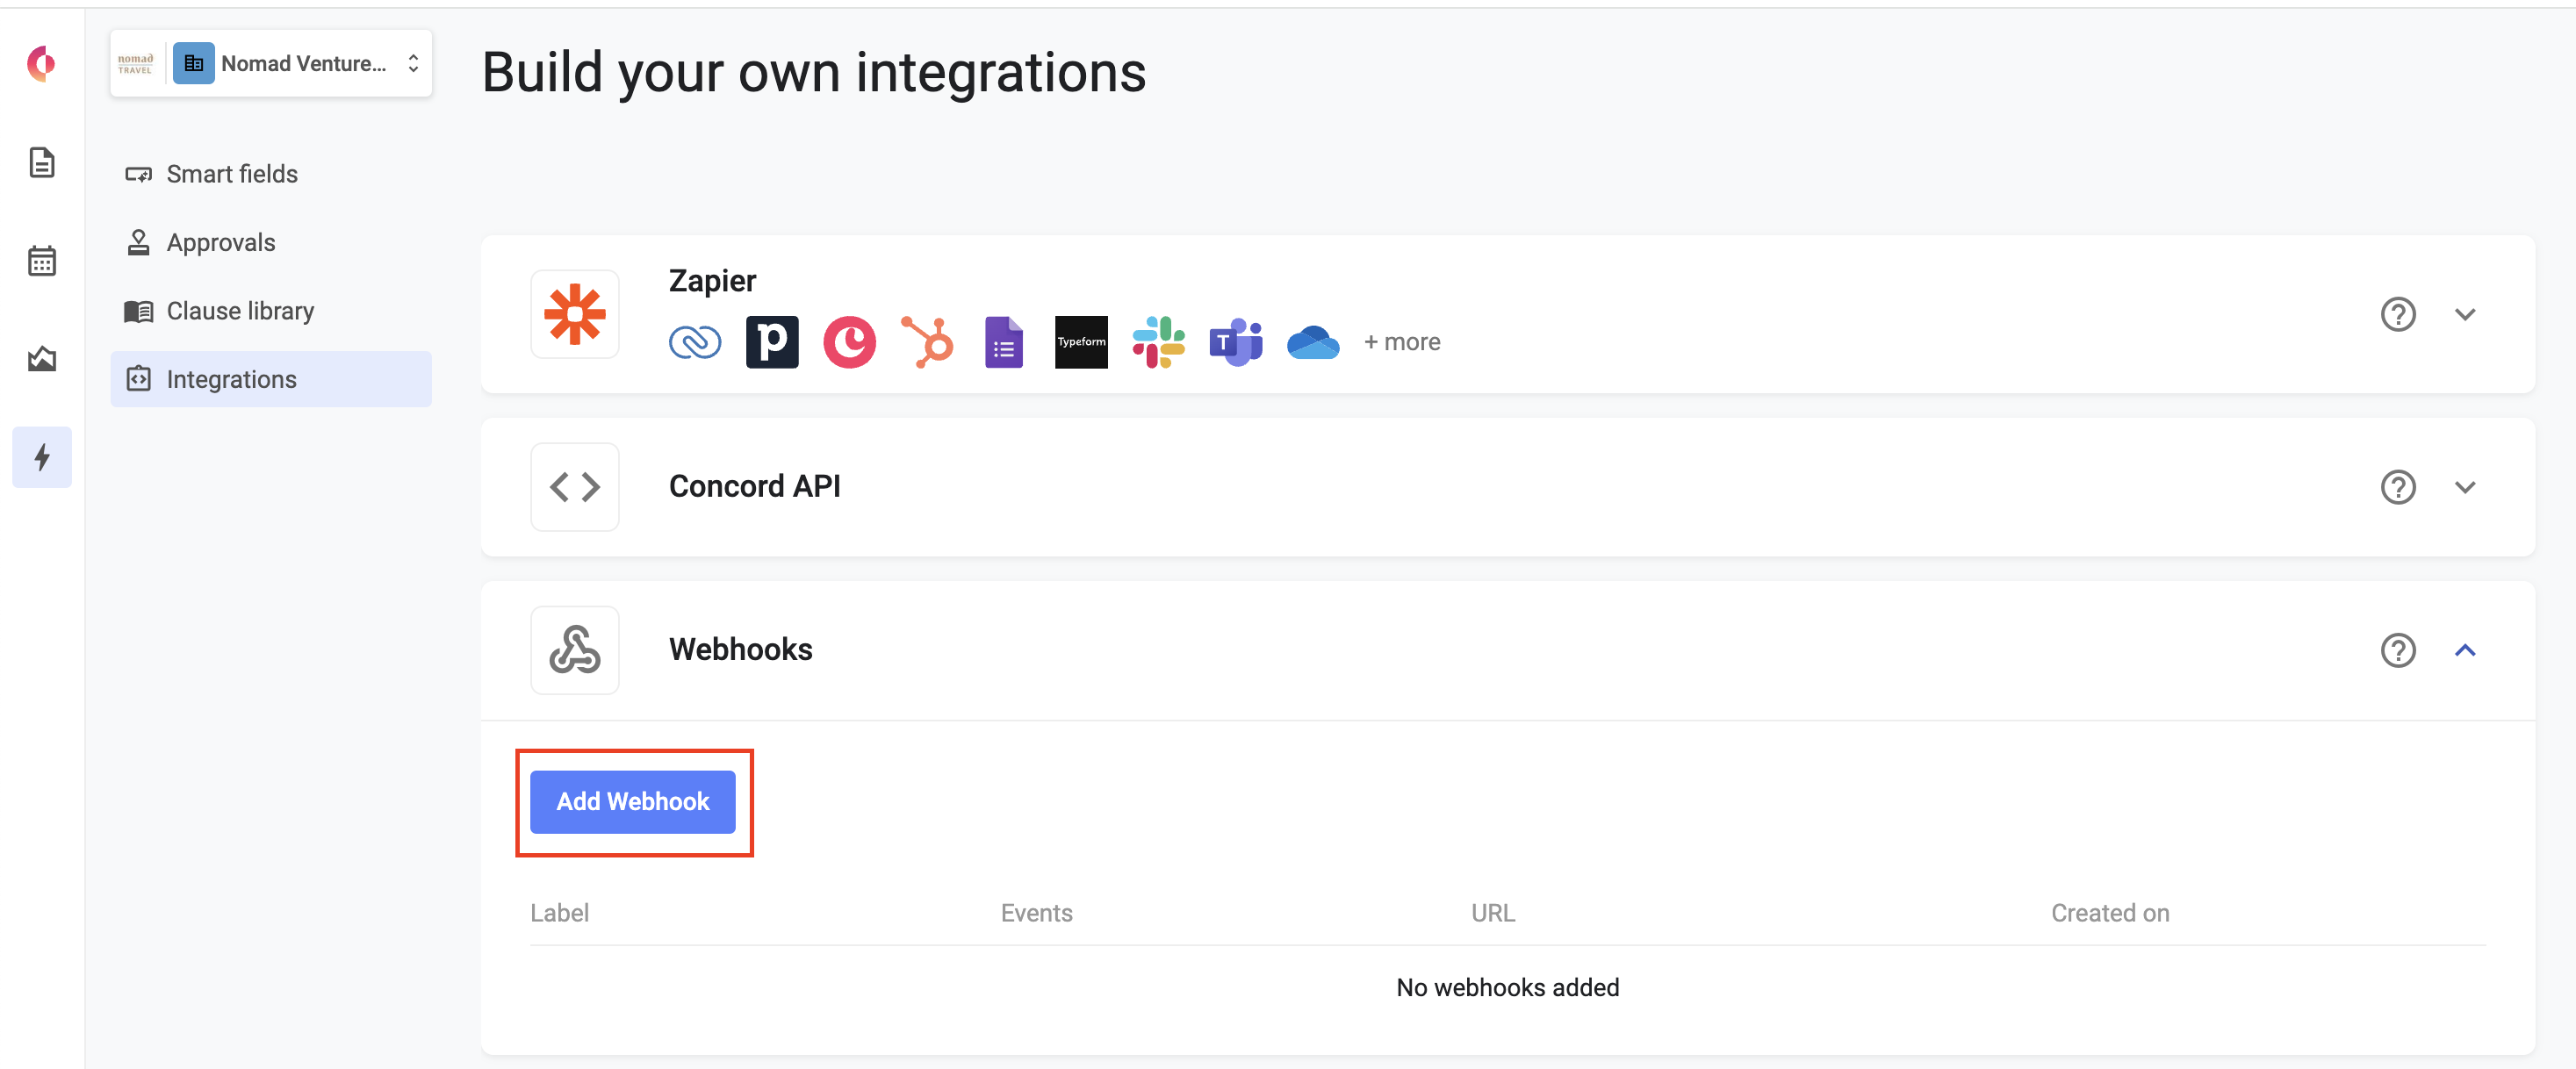Select the lightning Automations icon in the sidebar
This screenshot has height=1069, width=2576.
click(42, 457)
